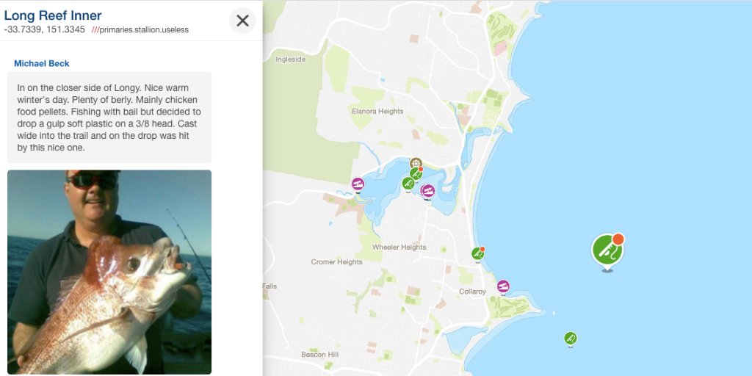Image resolution: width=752 pixels, height=376 pixels.
Task: View the snapper catch photo
Action: coord(109,272)
